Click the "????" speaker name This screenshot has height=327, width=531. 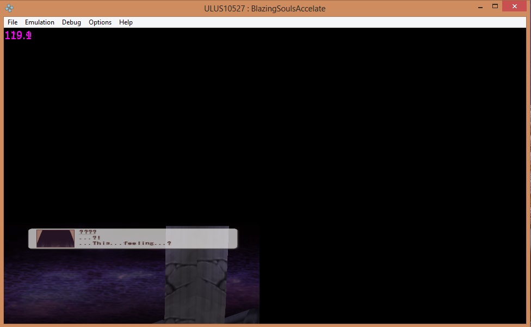click(88, 232)
